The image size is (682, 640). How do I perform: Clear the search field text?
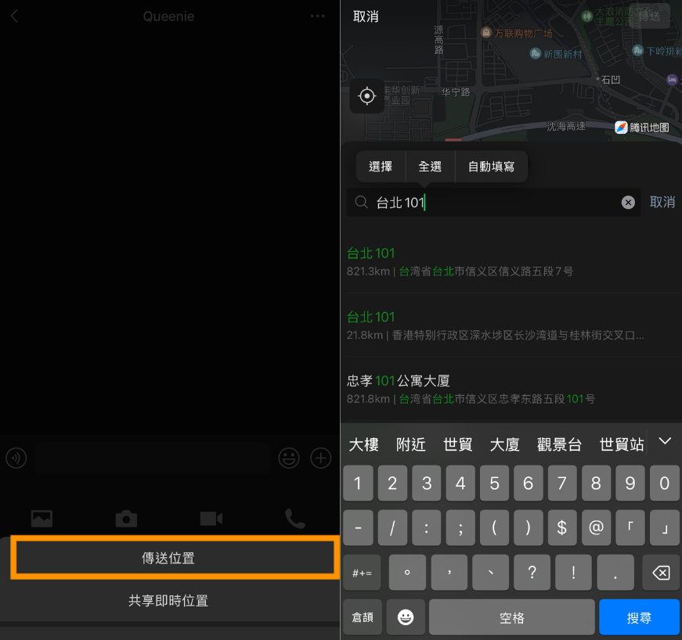coord(628,203)
